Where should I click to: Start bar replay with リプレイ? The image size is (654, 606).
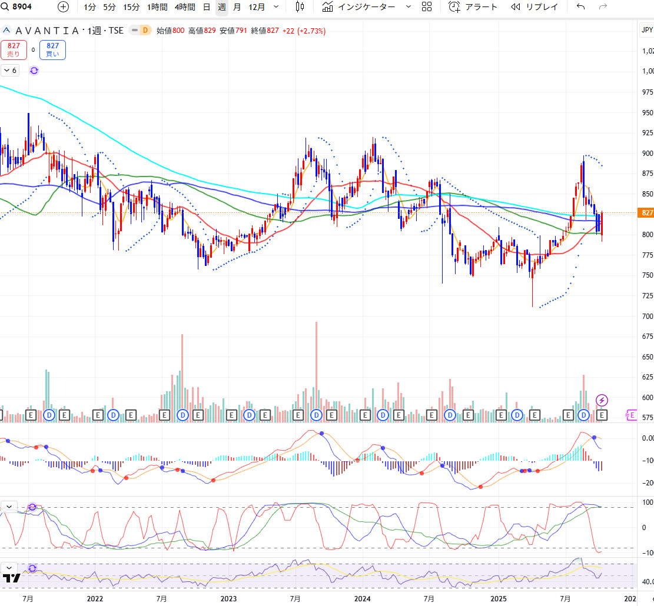[535, 7]
